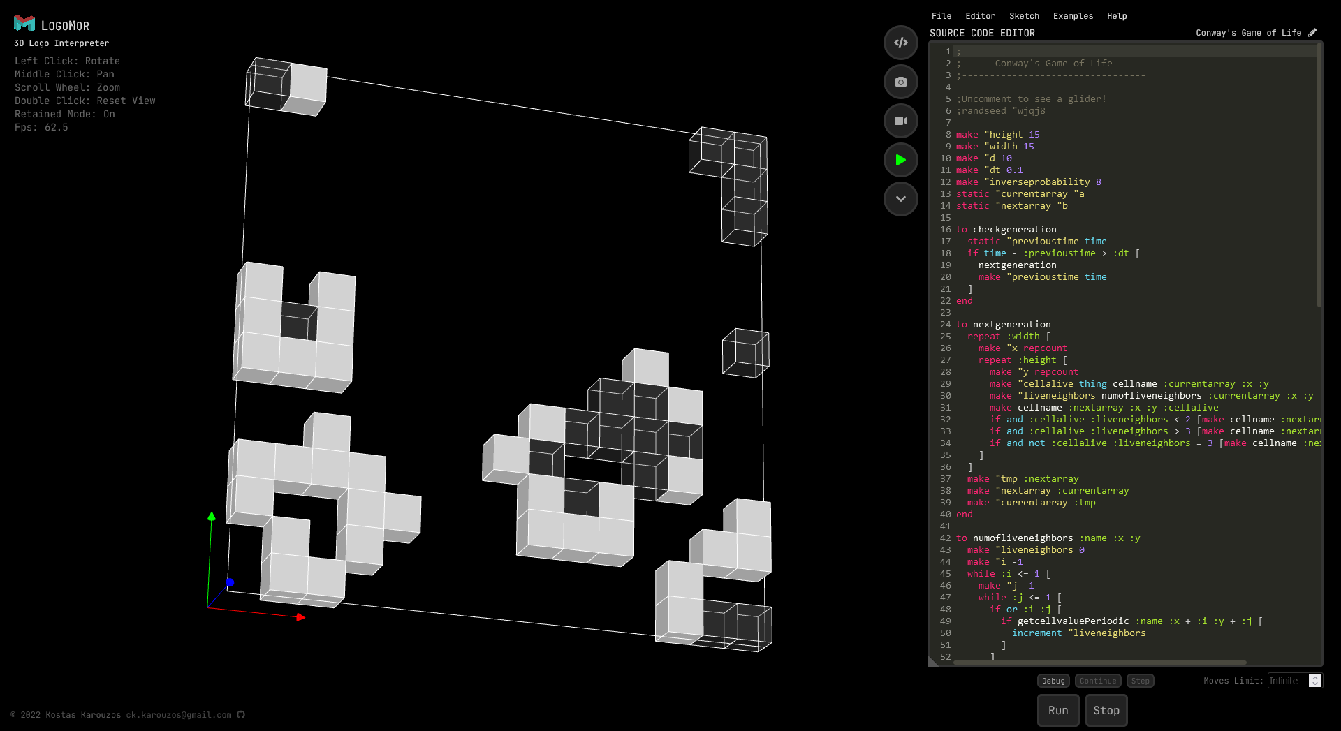Open the File menu
The height and width of the screenshot is (731, 1341).
click(941, 15)
